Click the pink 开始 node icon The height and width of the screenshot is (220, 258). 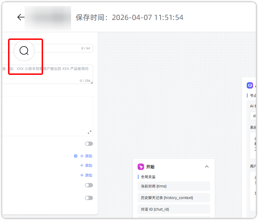(141, 167)
